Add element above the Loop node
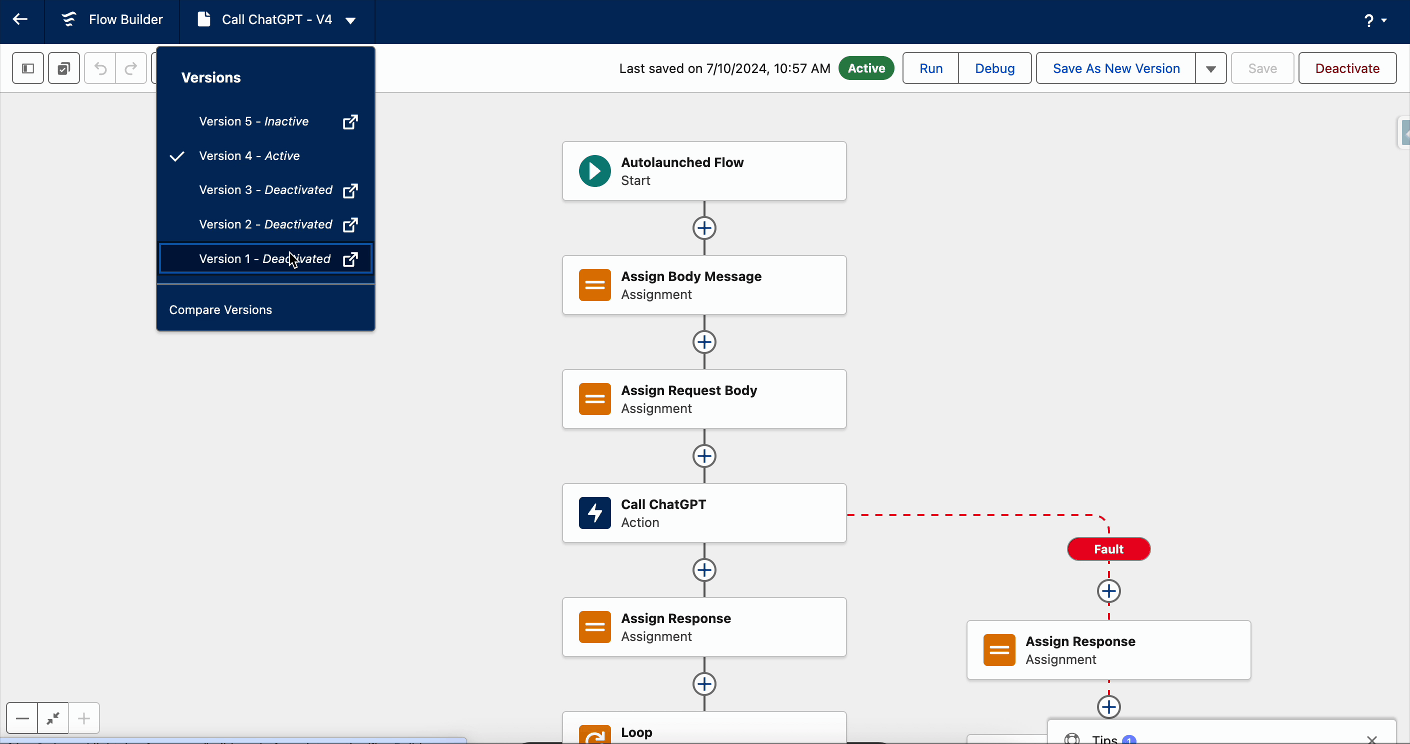The image size is (1410, 744). tap(704, 684)
